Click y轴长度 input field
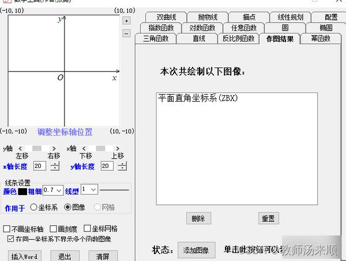The width and height of the screenshot is (346, 261). coord(107,166)
